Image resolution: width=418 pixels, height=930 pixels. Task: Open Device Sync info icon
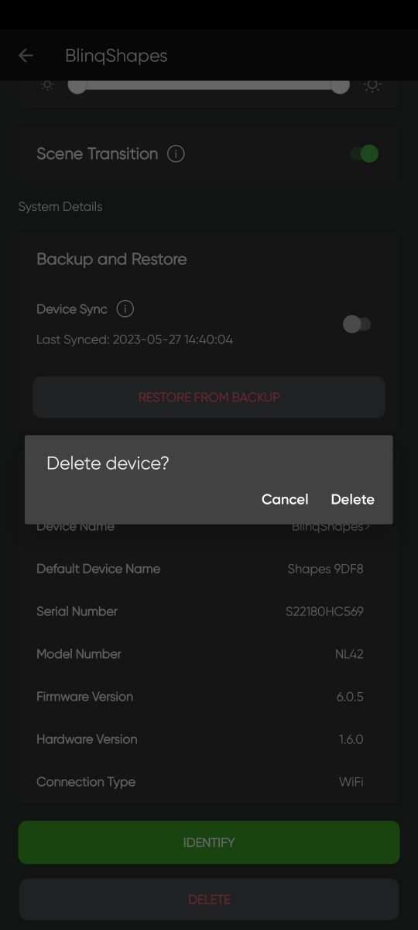click(125, 308)
